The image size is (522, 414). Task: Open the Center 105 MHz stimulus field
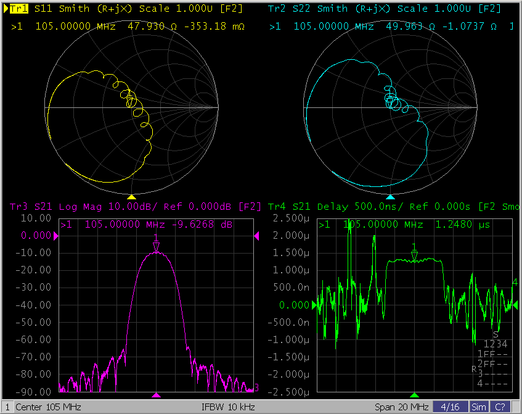click(x=48, y=407)
